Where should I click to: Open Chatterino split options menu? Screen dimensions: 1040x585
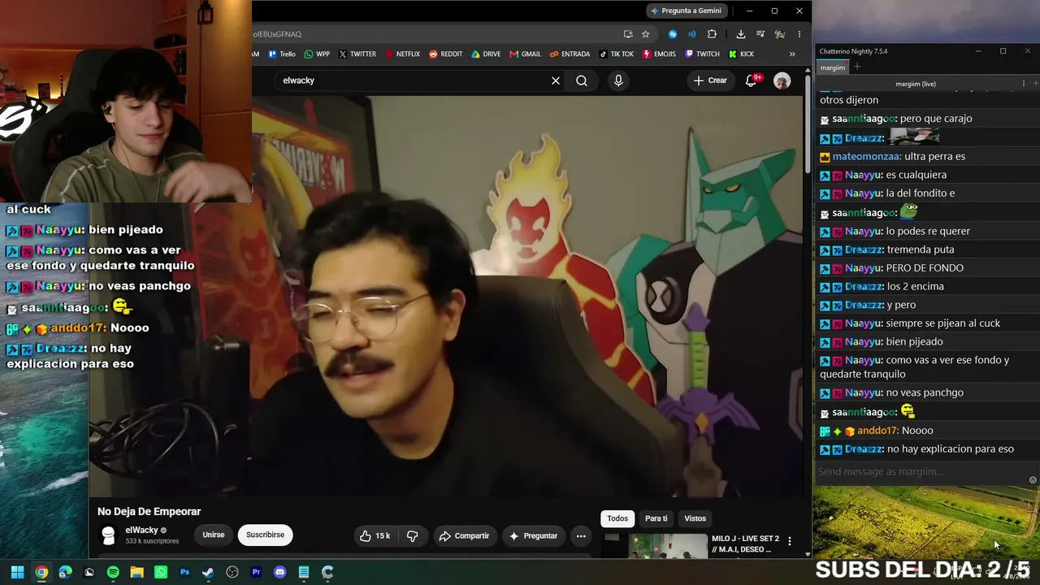[1023, 84]
